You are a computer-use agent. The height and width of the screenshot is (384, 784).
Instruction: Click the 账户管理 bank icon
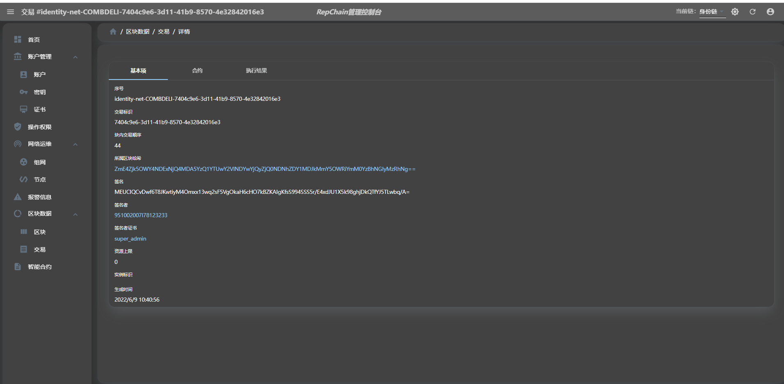pyautogui.click(x=18, y=57)
